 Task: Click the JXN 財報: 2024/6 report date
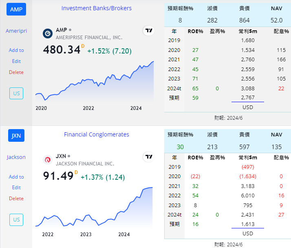coord(228,244)
